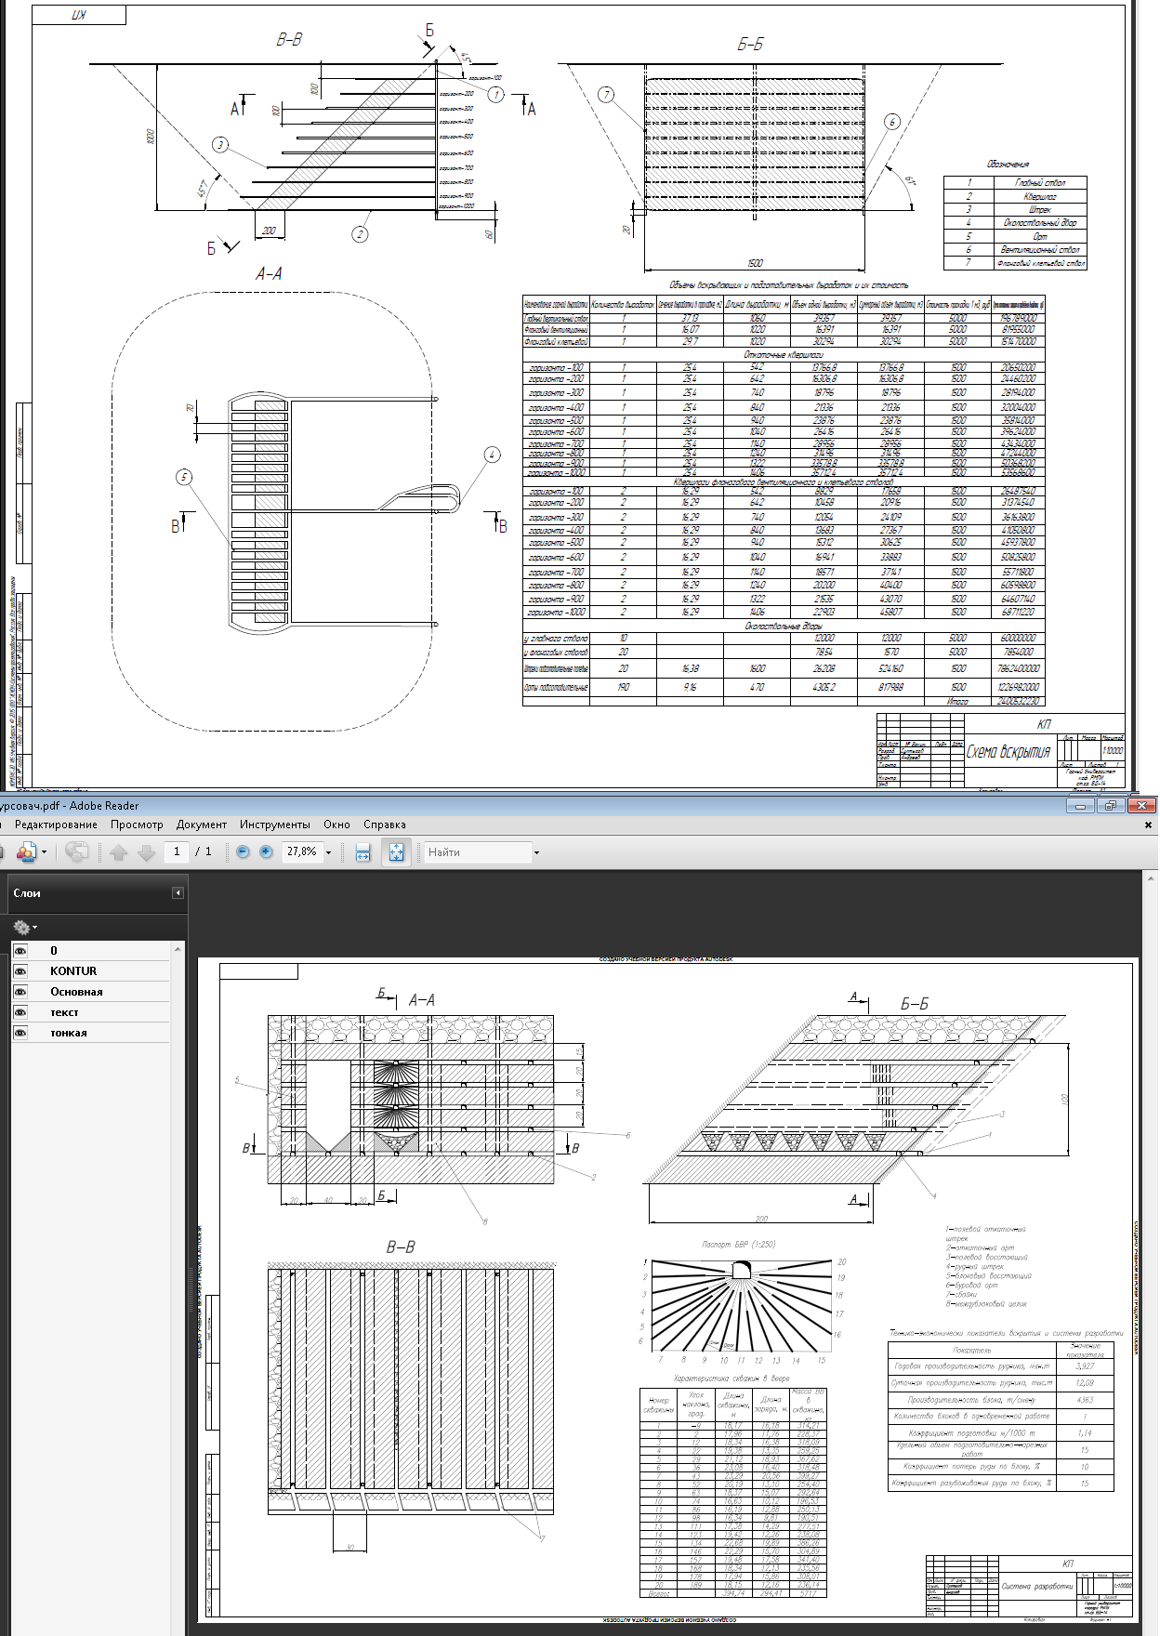Screen dimensions: 1160x1636
Task: Select the тонкая layer name
Action: (68, 1033)
